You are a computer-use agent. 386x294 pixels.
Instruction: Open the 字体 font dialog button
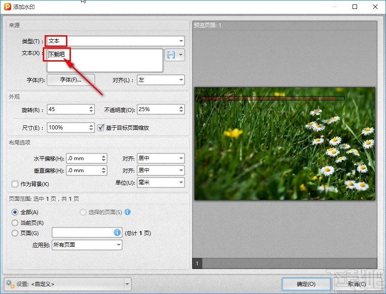71,80
